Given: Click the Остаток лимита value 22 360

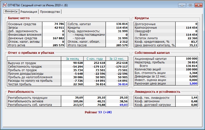Looking at the screenshot, I should point(192,38).
